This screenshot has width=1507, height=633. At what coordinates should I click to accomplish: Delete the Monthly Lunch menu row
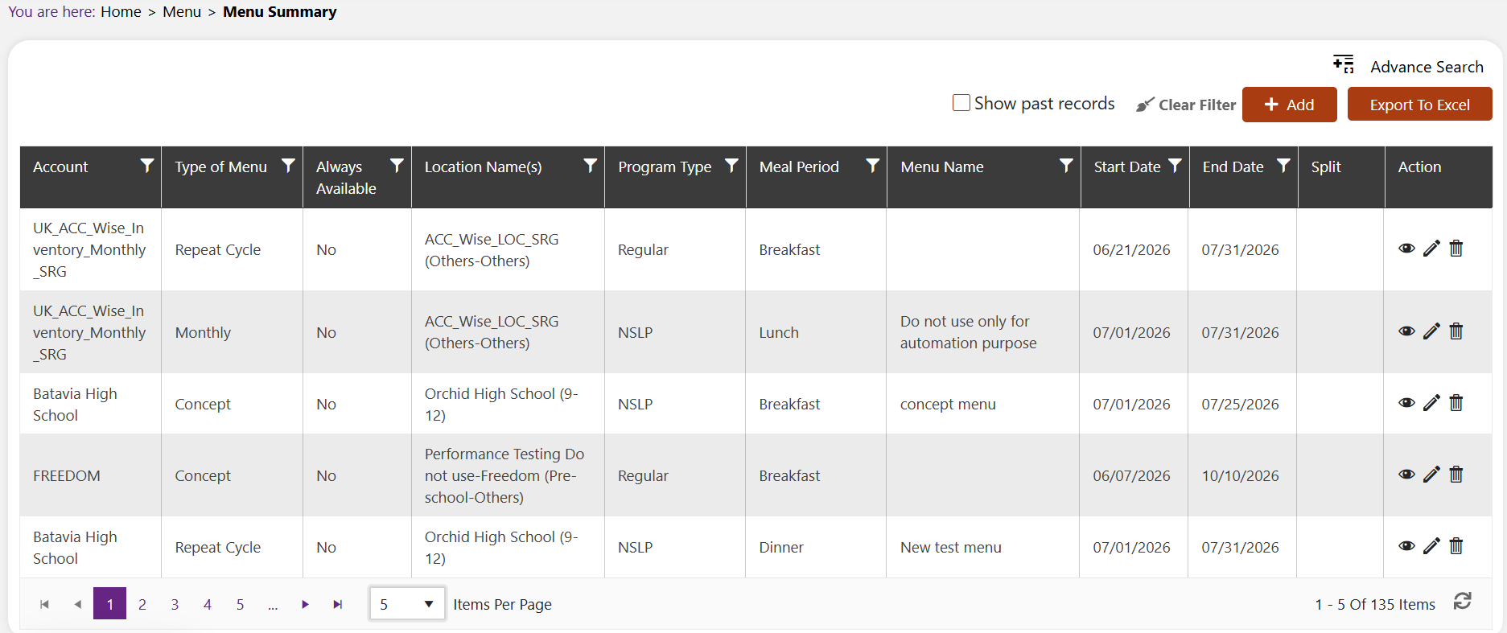pyautogui.click(x=1456, y=331)
